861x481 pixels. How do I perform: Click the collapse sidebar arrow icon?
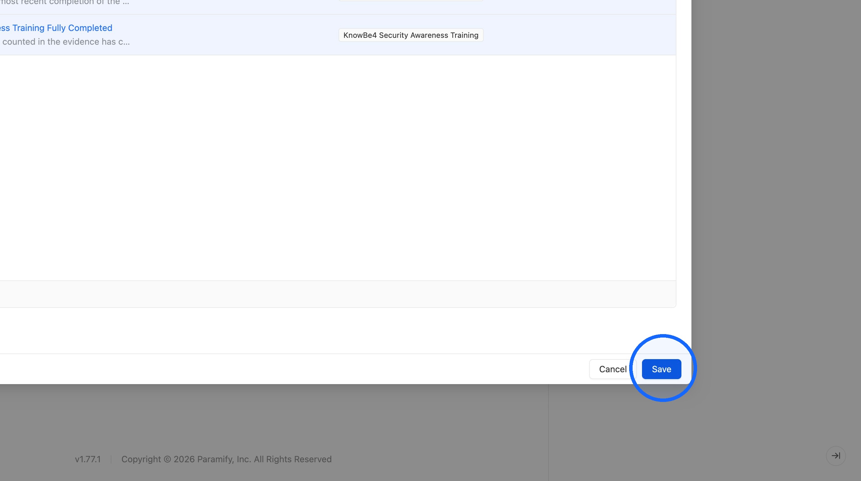click(836, 456)
